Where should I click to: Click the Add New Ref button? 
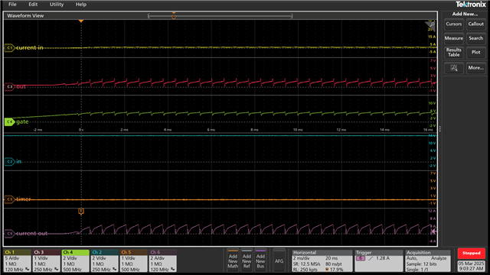coord(247,260)
